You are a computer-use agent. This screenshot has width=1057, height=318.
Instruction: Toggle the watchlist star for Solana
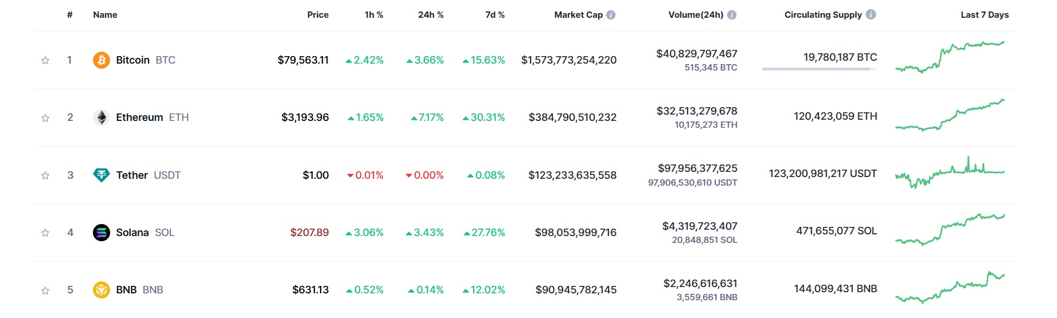point(45,233)
